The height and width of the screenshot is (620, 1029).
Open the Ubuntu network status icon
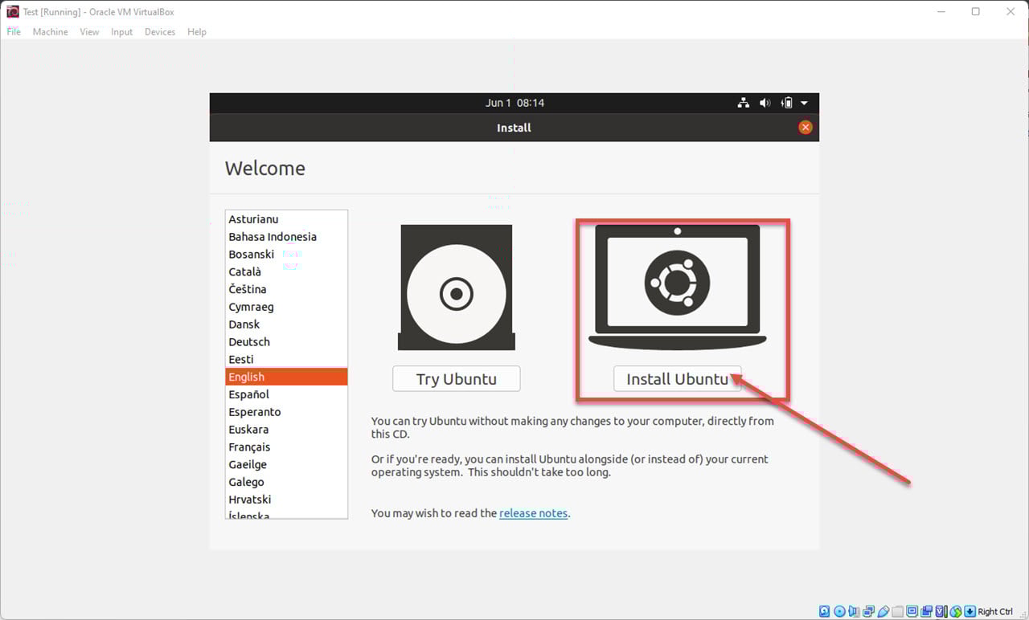pyautogui.click(x=743, y=103)
